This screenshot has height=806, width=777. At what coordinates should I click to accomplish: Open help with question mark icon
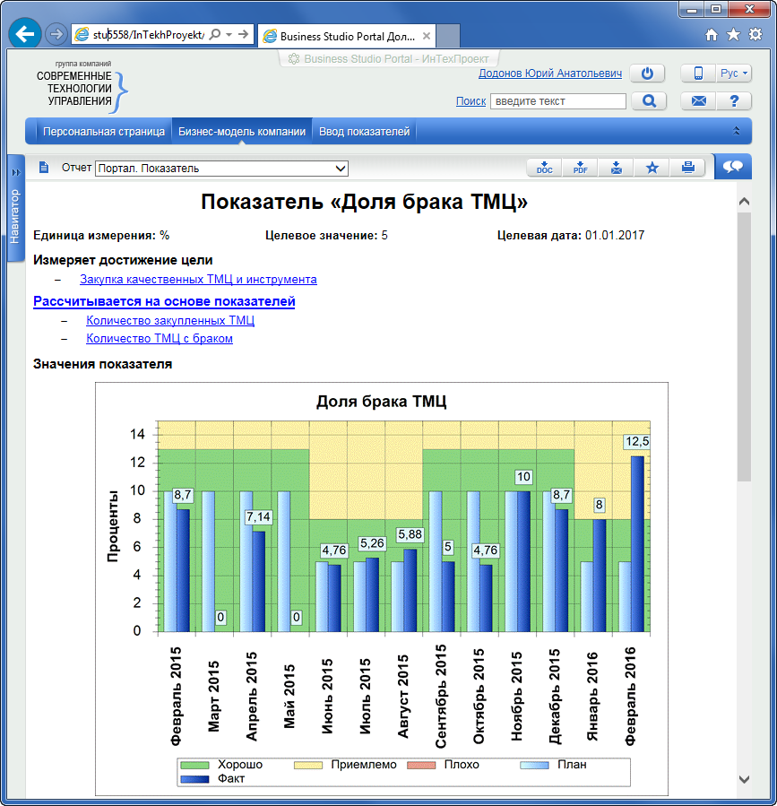coord(734,101)
